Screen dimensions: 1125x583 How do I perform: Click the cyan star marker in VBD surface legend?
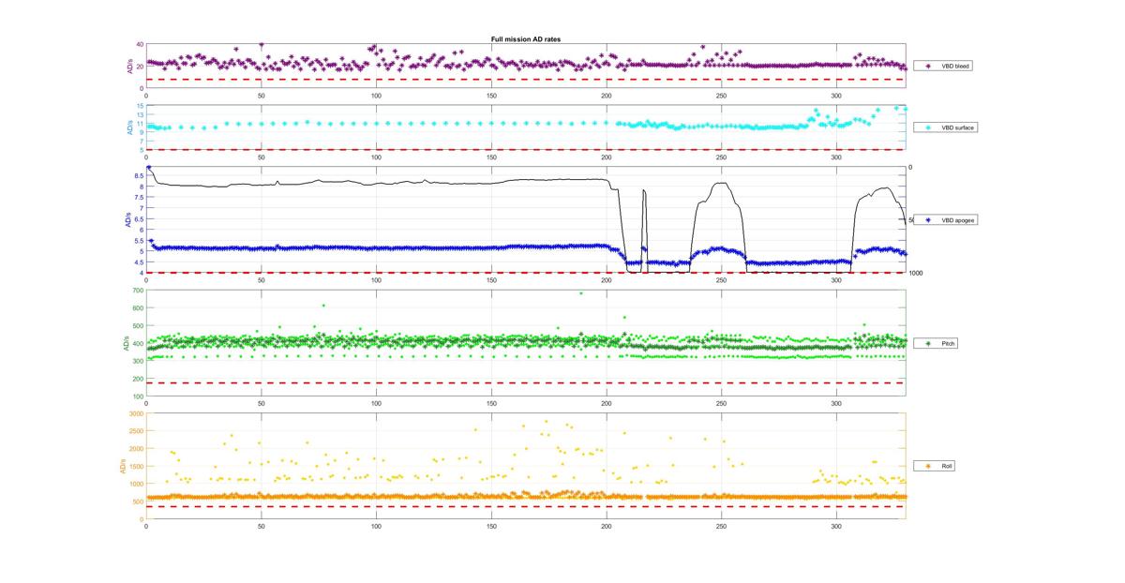coord(927,127)
